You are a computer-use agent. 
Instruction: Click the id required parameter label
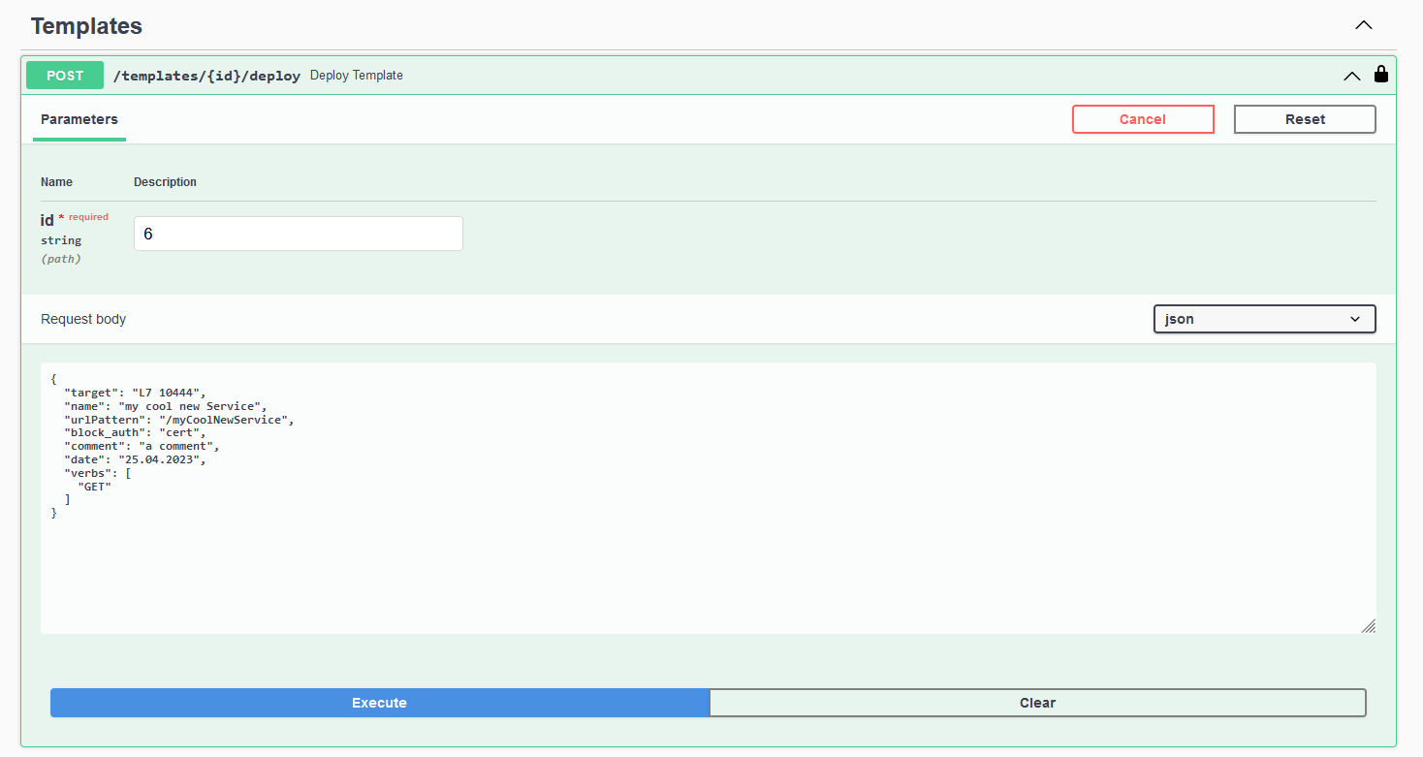[x=47, y=220]
